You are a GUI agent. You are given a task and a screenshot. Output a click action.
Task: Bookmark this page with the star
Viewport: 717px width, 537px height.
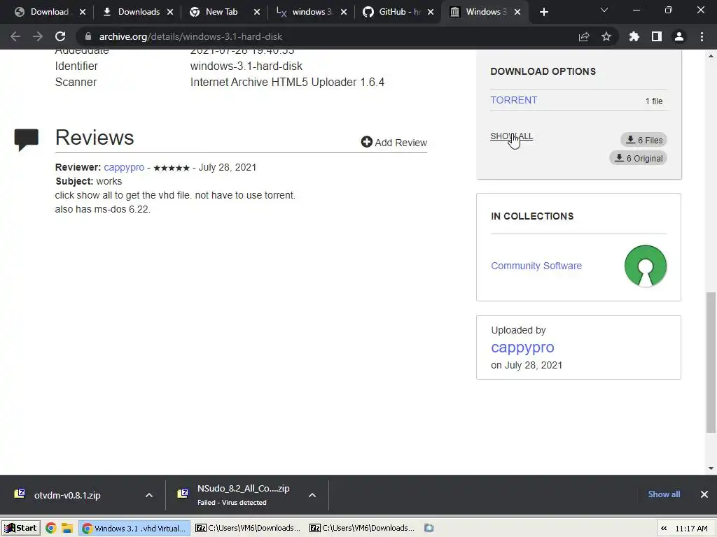(606, 36)
